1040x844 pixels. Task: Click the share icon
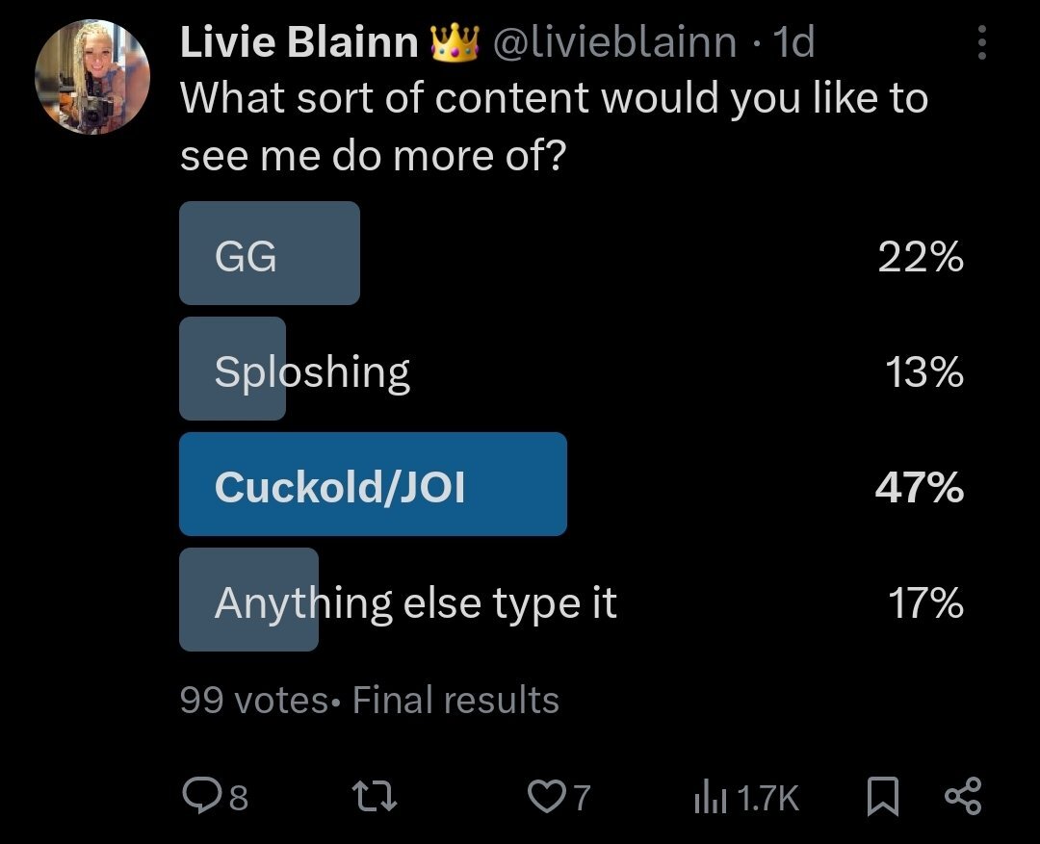point(962,796)
